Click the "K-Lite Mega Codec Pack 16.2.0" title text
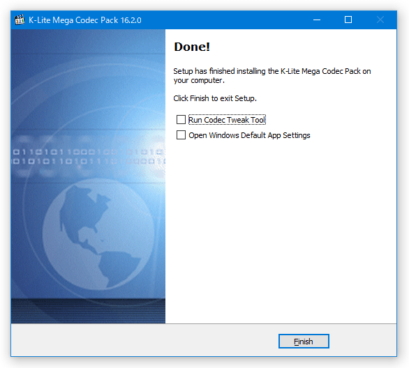 [x=85, y=20]
